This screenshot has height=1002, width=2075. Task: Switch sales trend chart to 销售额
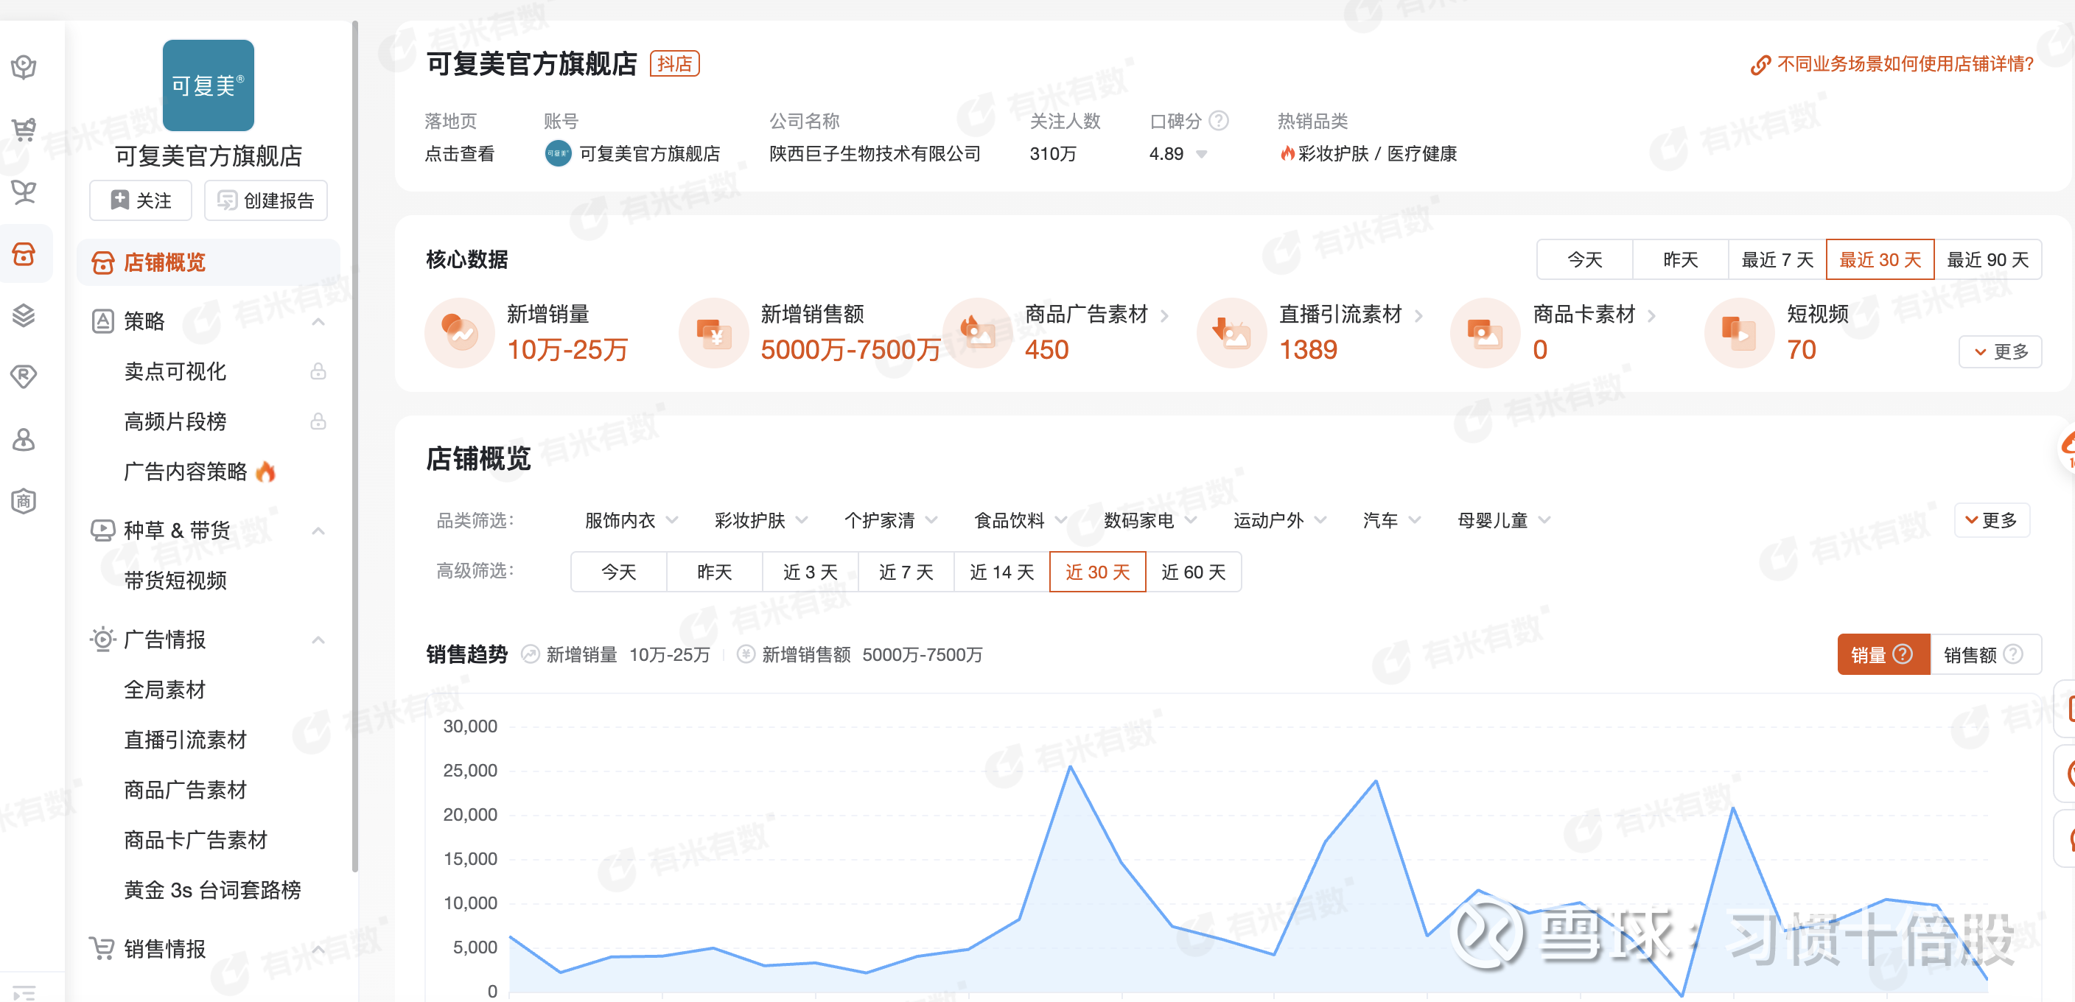(1970, 655)
